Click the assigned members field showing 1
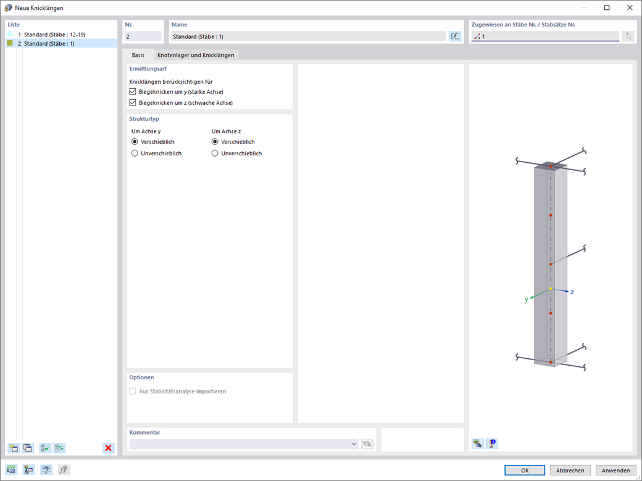Image resolution: width=642 pixels, height=481 pixels. (545, 36)
